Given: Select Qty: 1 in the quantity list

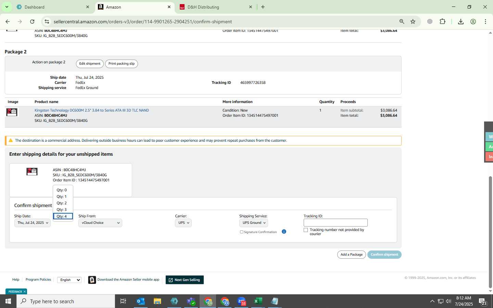Looking at the screenshot, I should pos(62,196).
